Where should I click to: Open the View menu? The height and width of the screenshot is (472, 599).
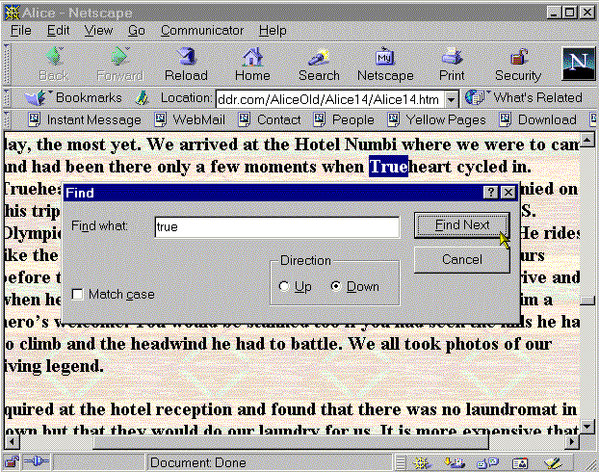(x=98, y=31)
